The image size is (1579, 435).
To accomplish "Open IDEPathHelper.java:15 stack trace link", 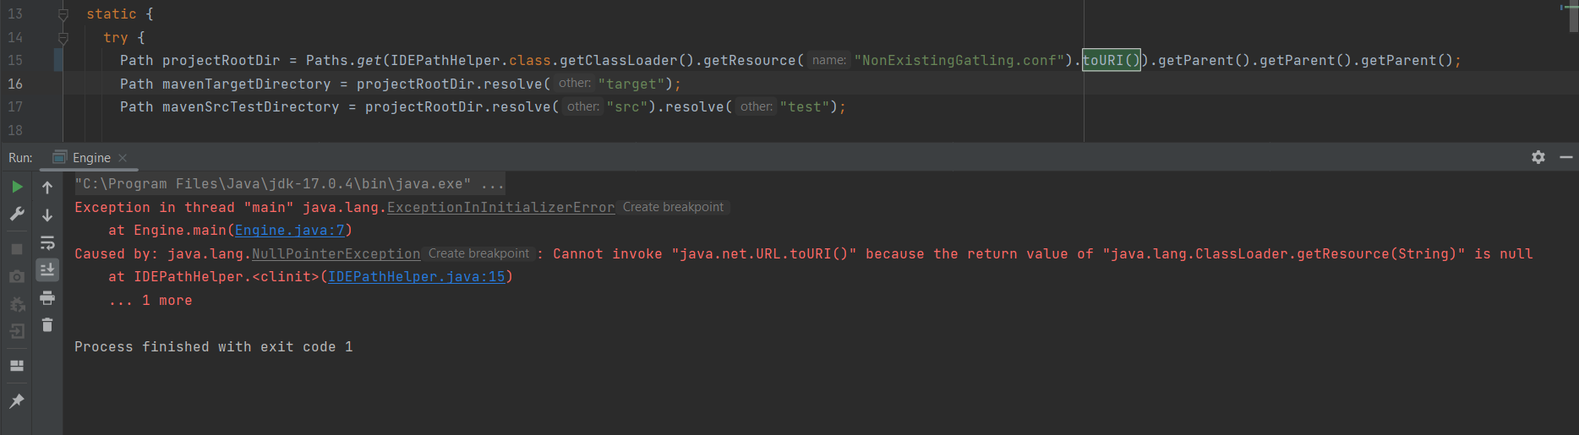I will pos(417,277).
